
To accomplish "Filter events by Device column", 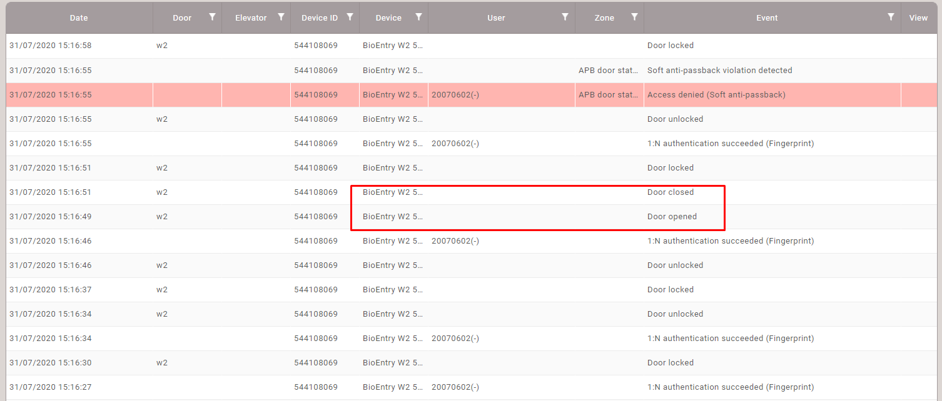I will pyautogui.click(x=418, y=17).
